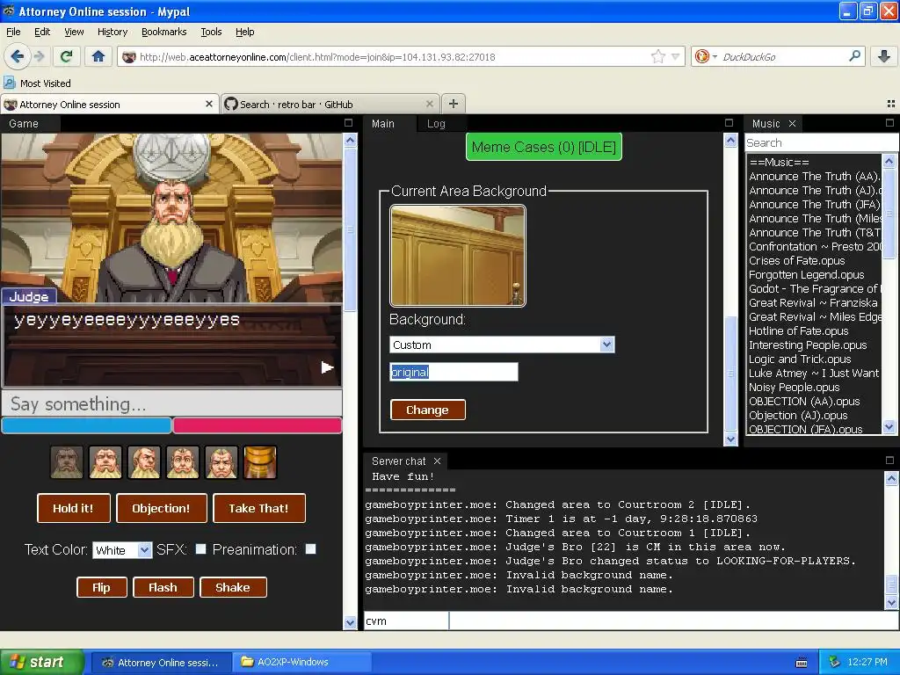Reload the page with the refresh icon
The height and width of the screenshot is (675, 900).
coord(66,56)
